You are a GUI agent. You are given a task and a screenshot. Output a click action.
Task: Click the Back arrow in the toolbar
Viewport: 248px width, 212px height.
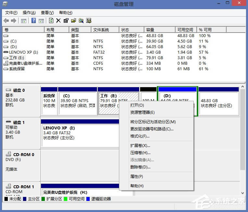6,20
